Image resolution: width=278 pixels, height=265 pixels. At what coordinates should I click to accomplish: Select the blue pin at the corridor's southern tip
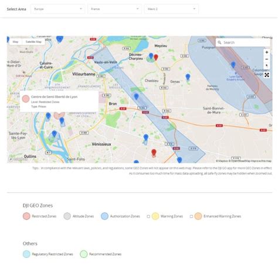coord(179,160)
